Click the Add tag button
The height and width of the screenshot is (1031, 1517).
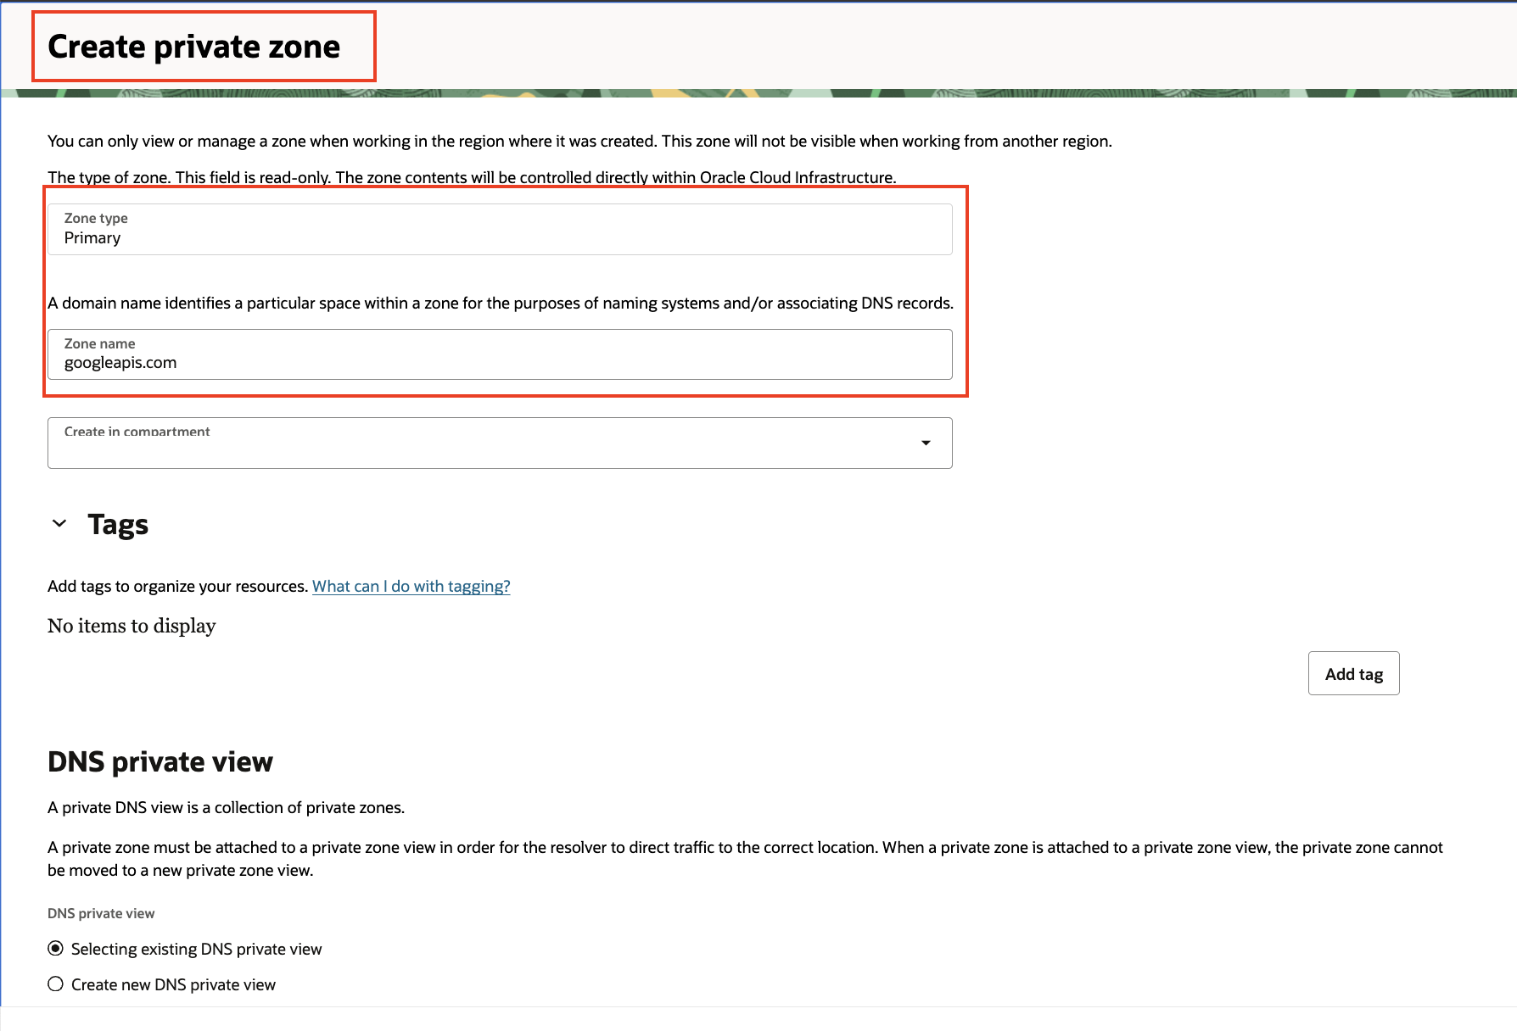1353,673
